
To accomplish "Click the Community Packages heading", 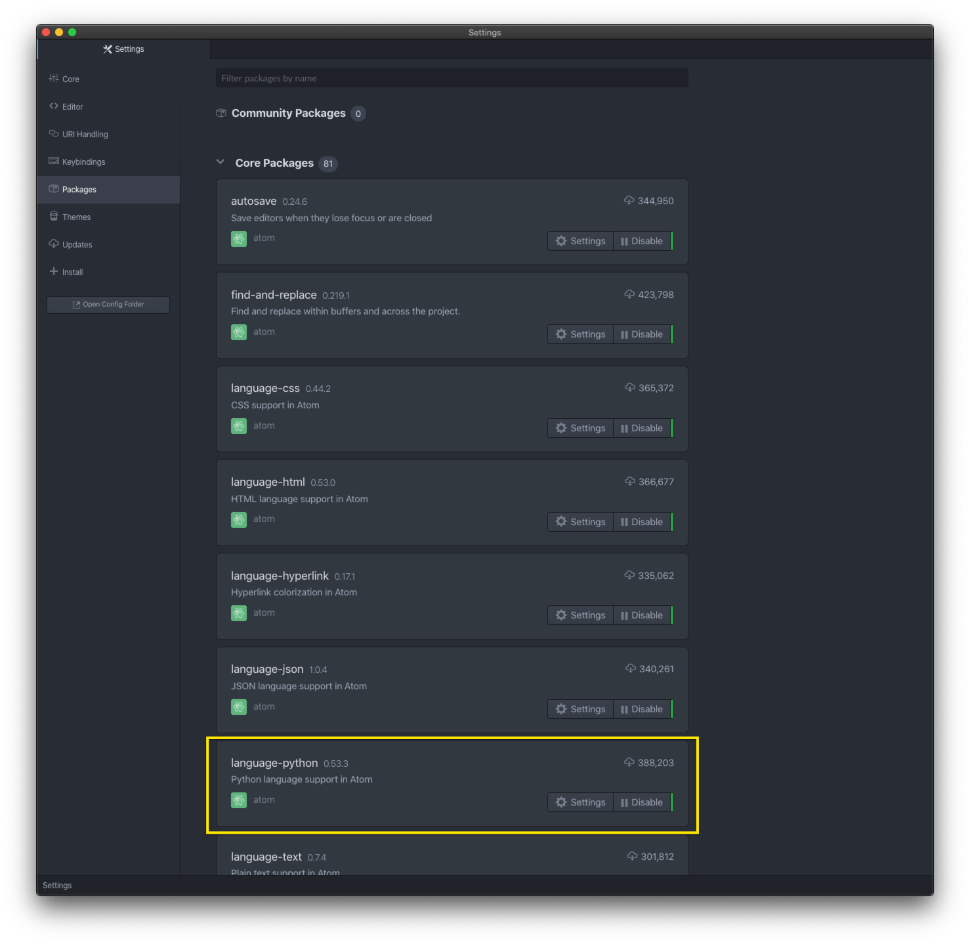I will point(288,113).
